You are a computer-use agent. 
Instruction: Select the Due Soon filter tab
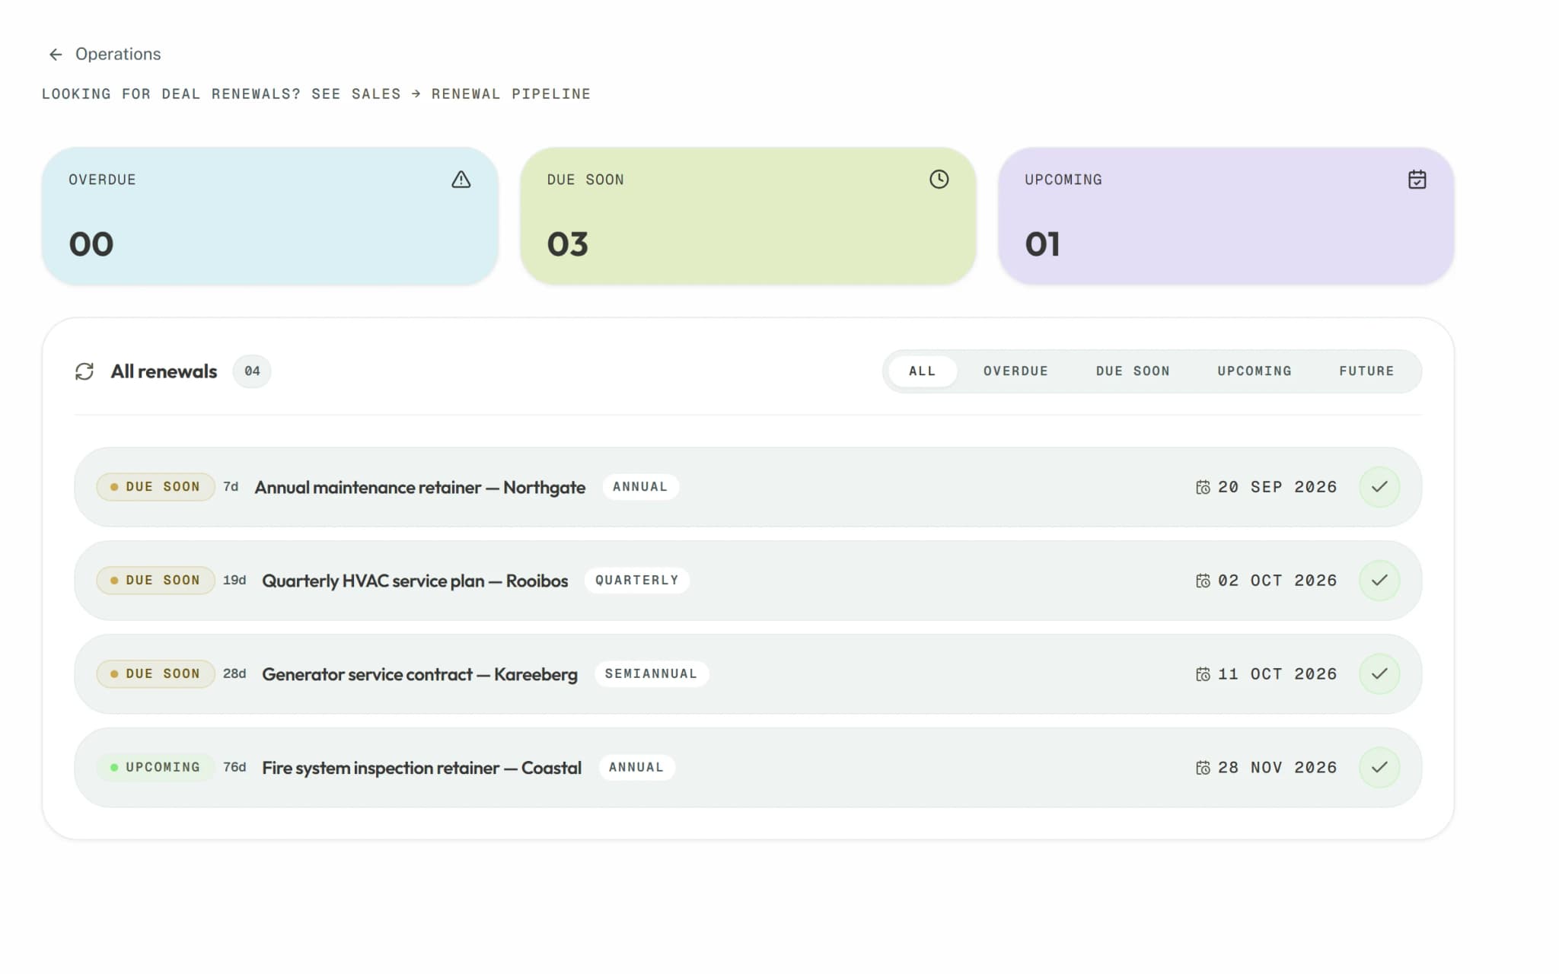[1133, 371]
